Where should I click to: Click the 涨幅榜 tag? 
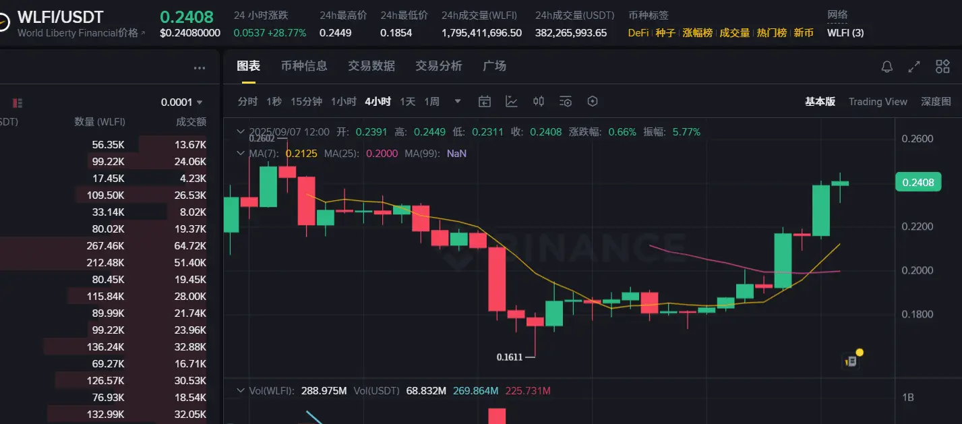click(x=697, y=32)
